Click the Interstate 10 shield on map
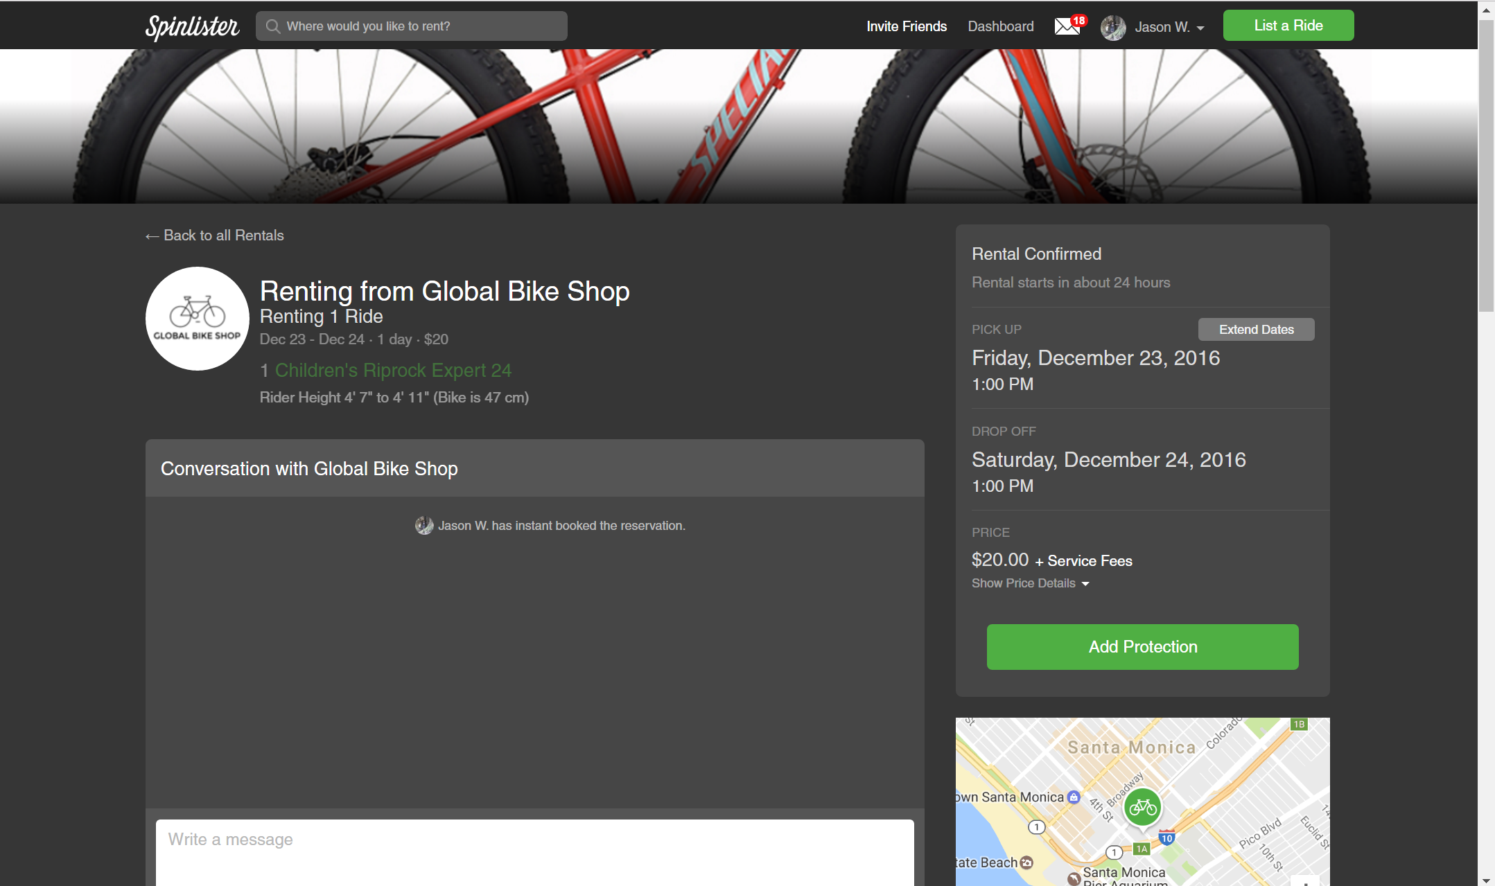 pyautogui.click(x=1167, y=838)
